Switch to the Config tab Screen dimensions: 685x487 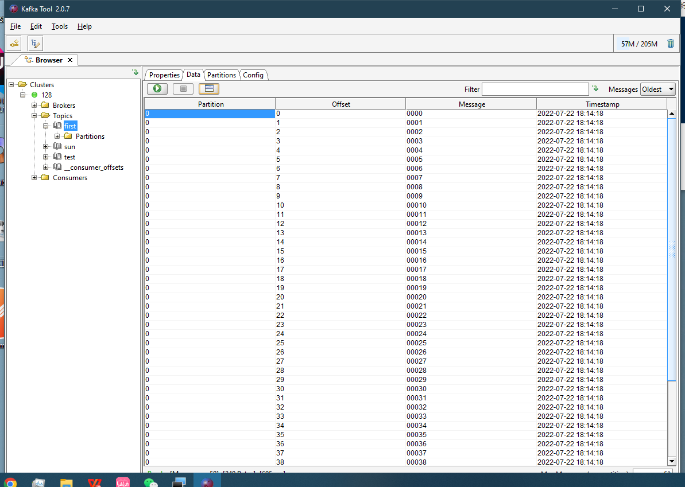tap(253, 75)
